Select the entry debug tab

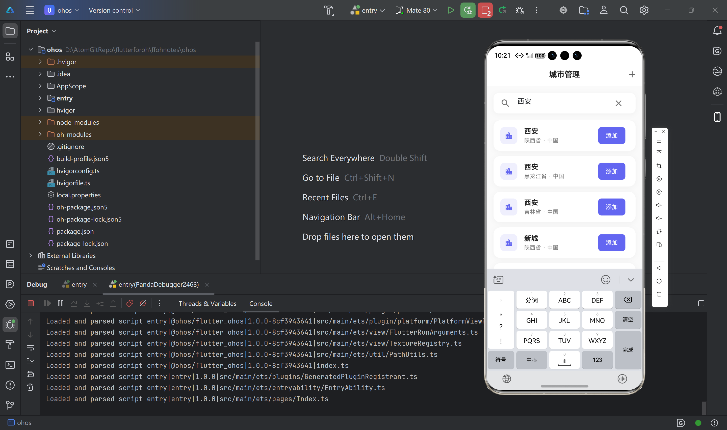pos(79,285)
